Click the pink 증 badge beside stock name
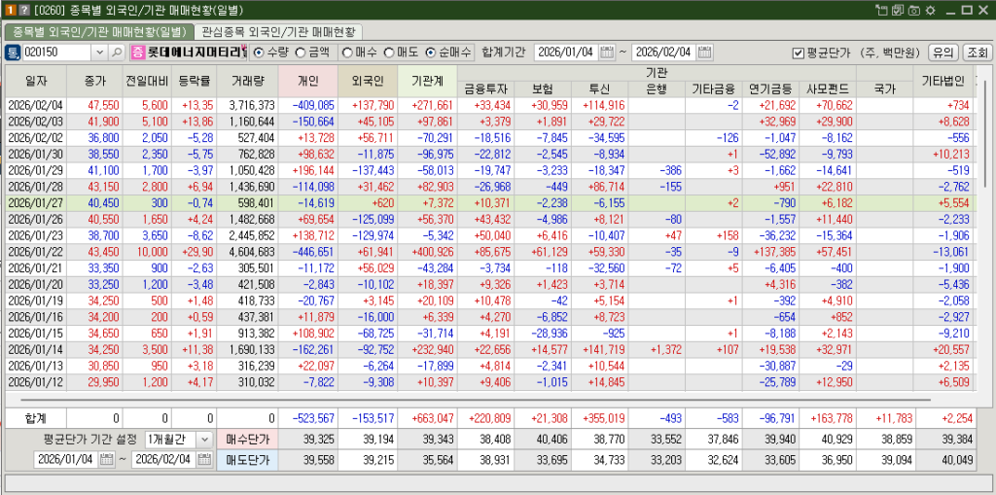The width and height of the screenshot is (996, 495). click(x=137, y=53)
